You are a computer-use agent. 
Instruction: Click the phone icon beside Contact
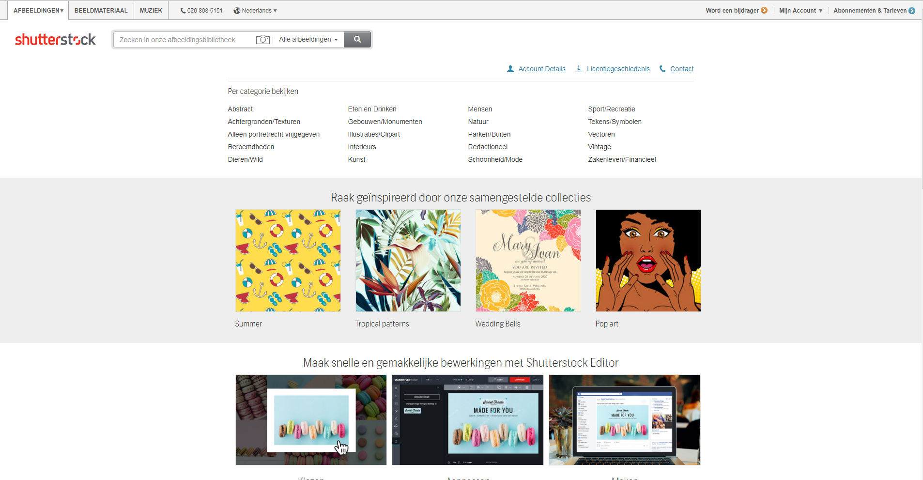[x=662, y=69]
